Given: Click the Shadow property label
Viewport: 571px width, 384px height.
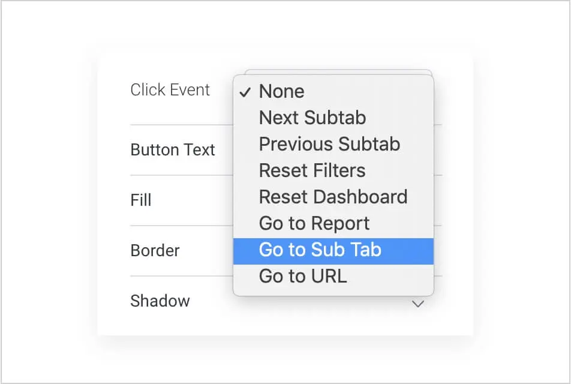Looking at the screenshot, I should click(160, 301).
